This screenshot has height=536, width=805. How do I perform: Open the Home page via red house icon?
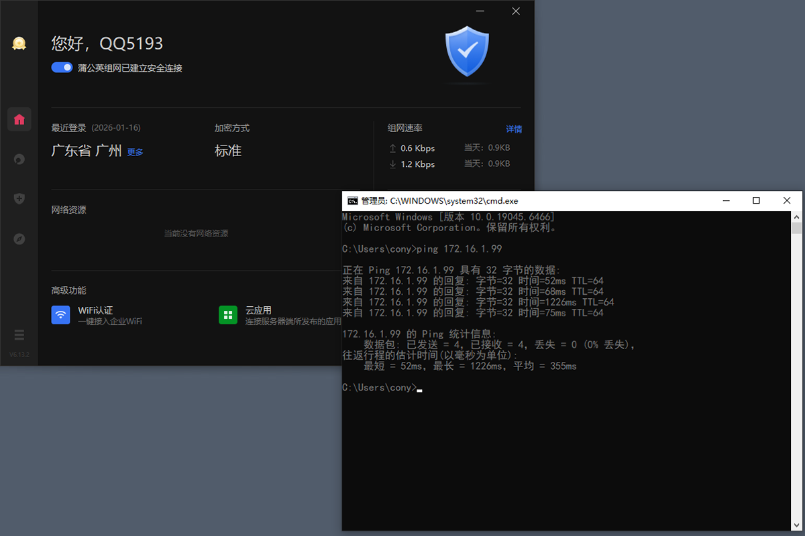(19, 119)
